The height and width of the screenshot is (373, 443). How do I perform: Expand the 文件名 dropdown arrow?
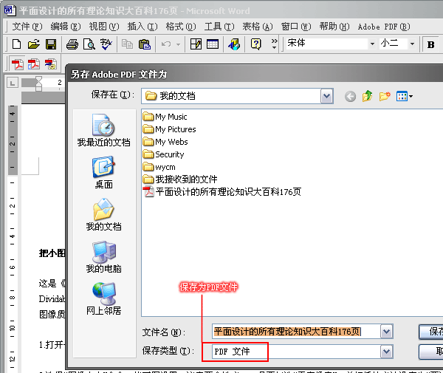386,332
